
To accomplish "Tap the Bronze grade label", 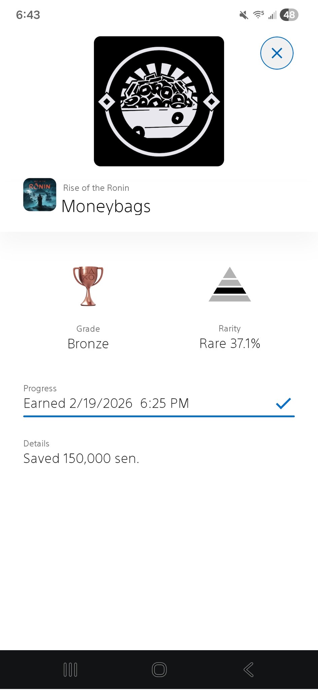I will coord(88,344).
